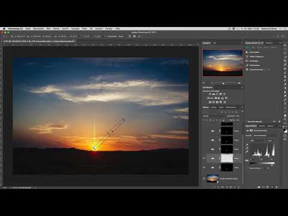Click the foreground color swatch
The width and height of the screenshot is (288, 216).
(285, 130)
